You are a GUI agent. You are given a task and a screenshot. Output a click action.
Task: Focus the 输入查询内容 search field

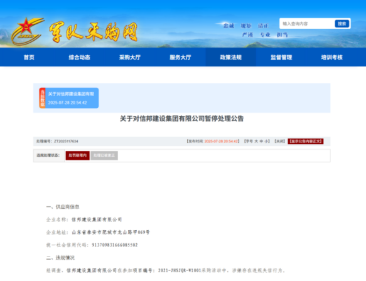(x=307, y=24)
